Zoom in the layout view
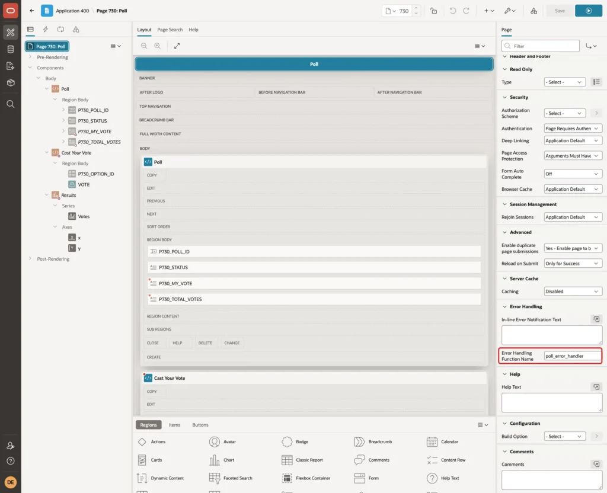This screenshot has height=493, width=607. [158, 46]
